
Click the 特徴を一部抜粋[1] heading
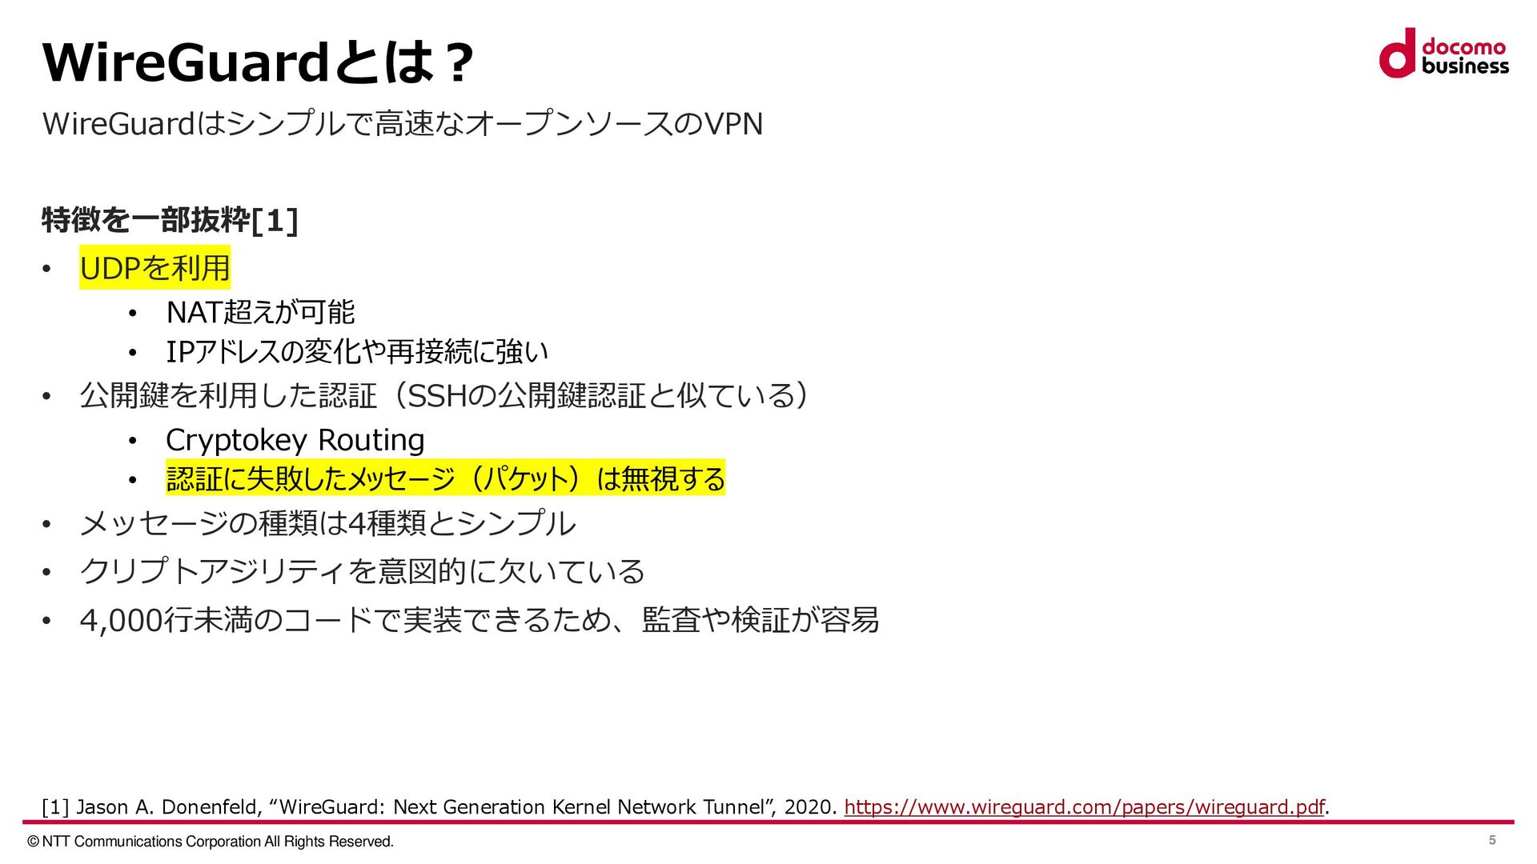(170, 220)
